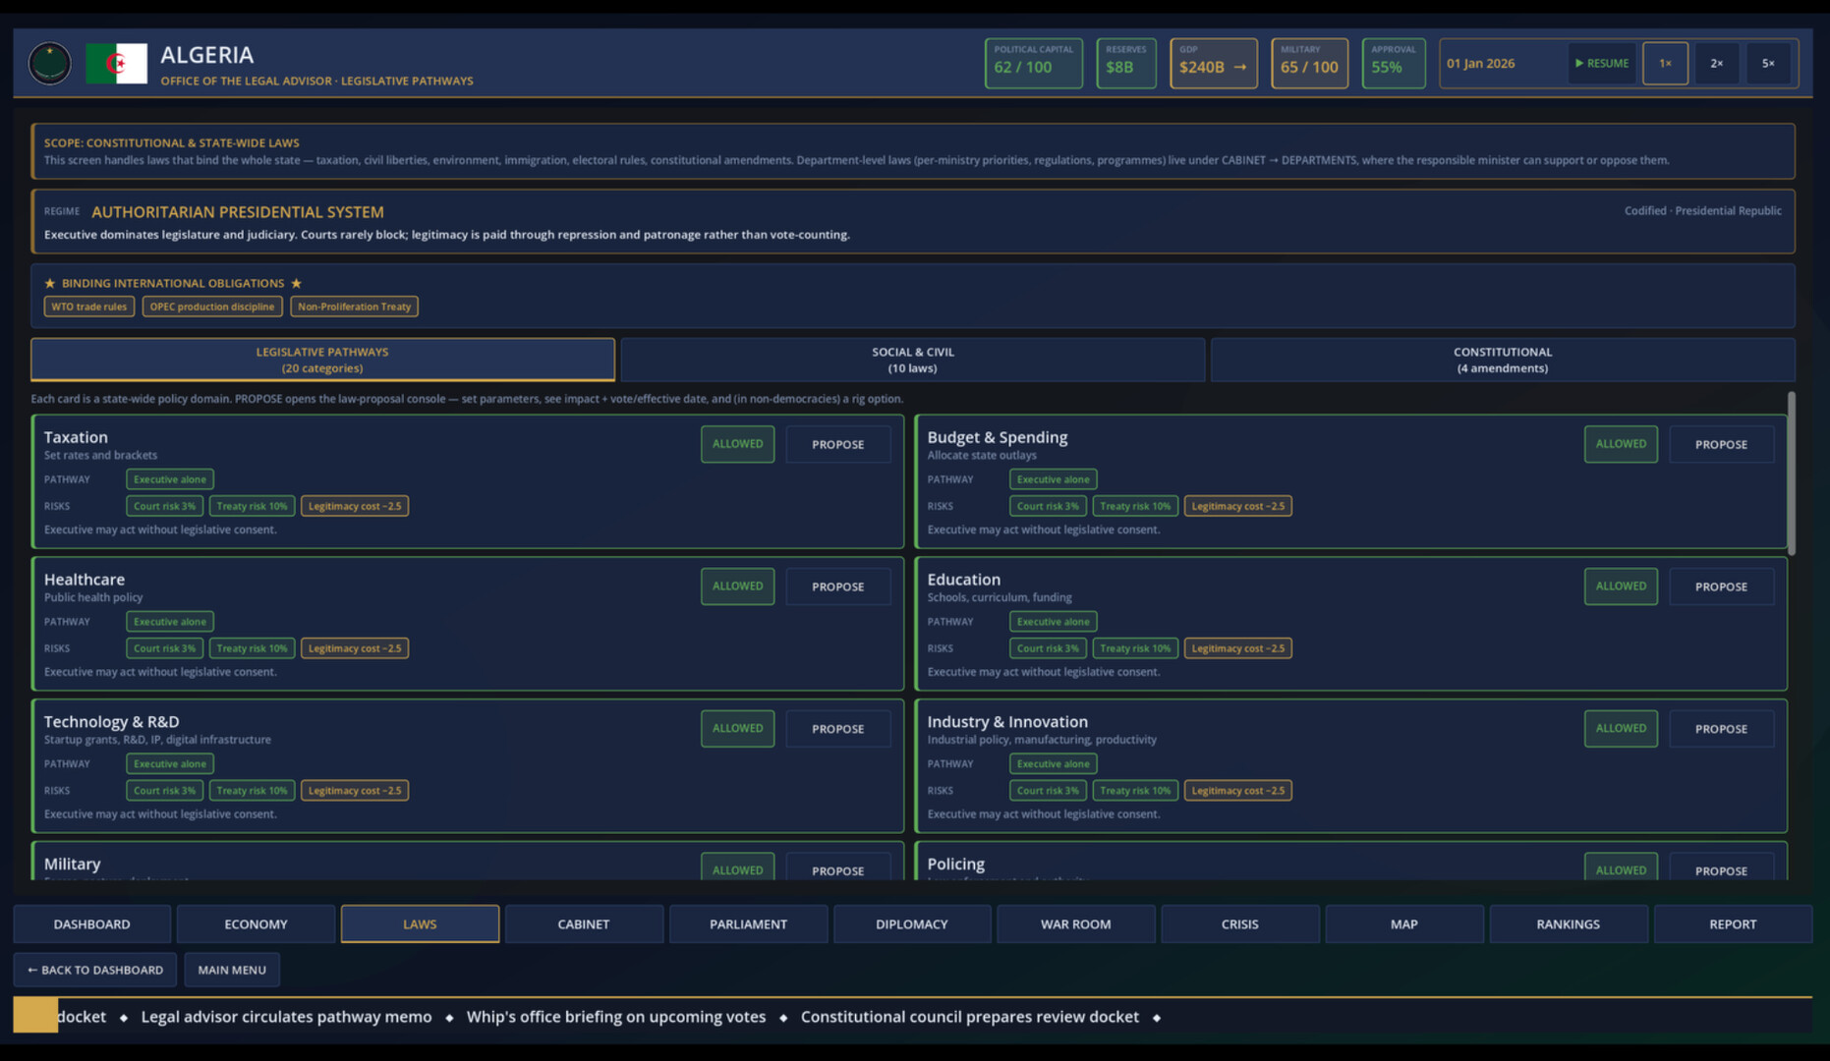This screenshot has height=1061, width=1830.
Task: Propose a Healthcare law
Action: (x=838, y=586)
